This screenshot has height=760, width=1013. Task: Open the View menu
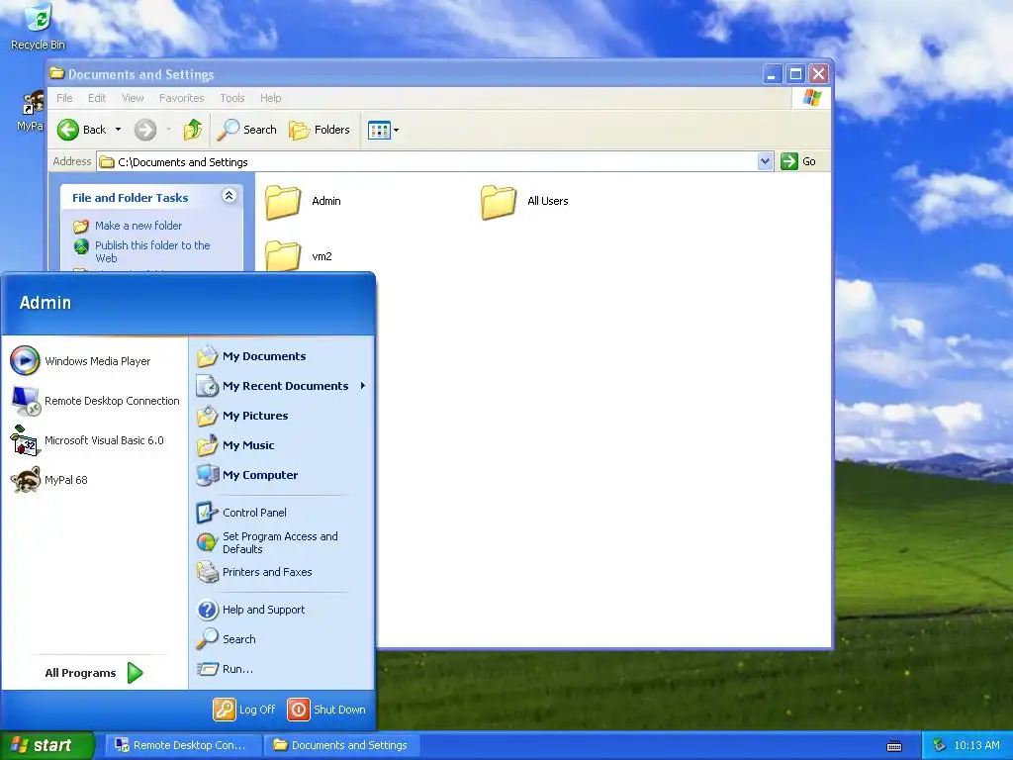coord(133,98)
